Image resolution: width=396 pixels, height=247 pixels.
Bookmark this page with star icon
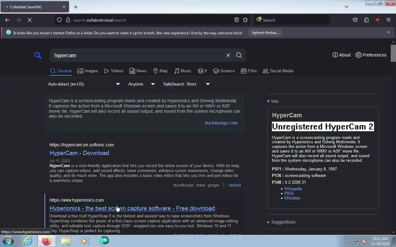(x=245, y=20)
